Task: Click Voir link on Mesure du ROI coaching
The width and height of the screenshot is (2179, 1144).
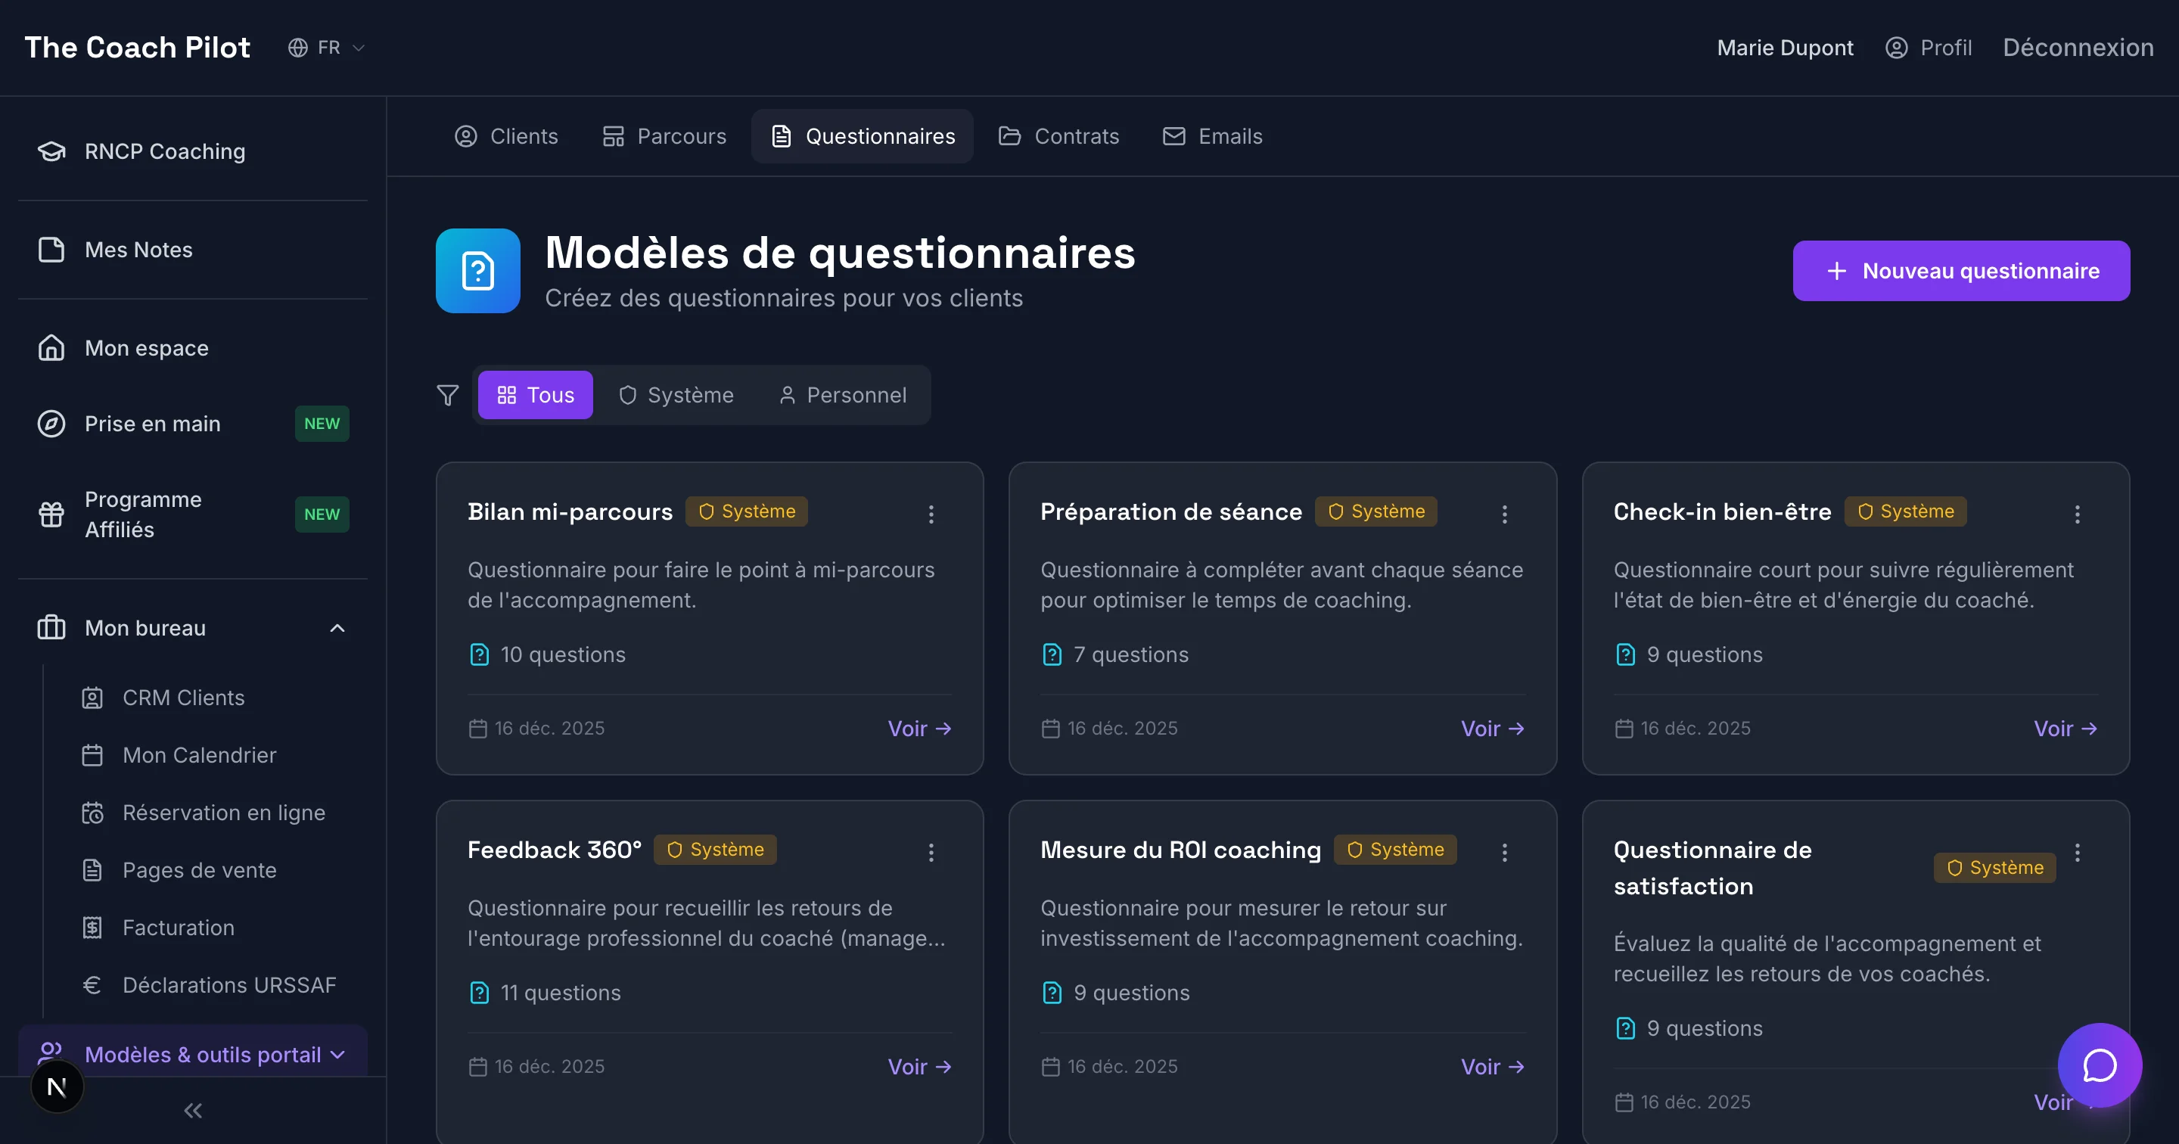Action: click(1492, 1066)
